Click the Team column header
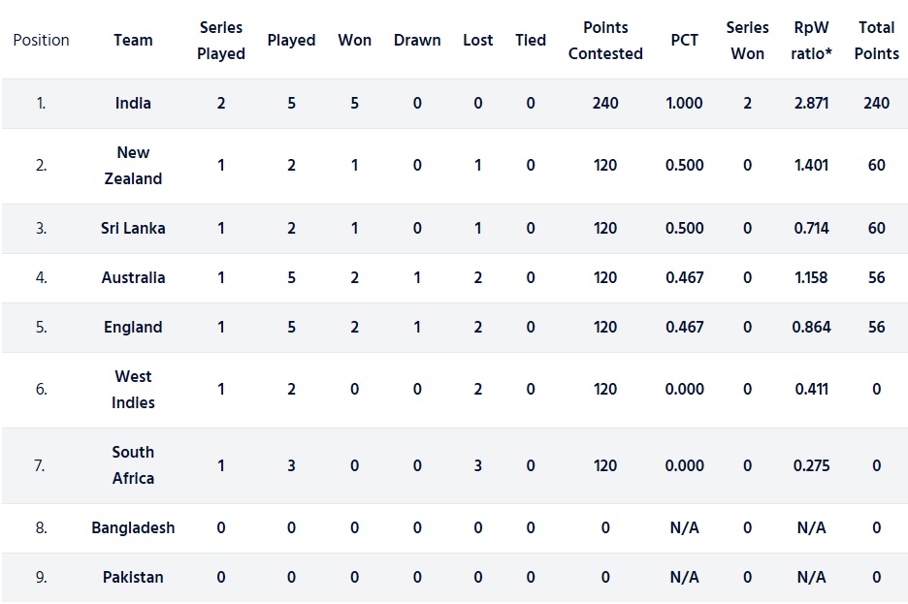The height and width of the screenshot is (604, 908). tap(133, 40)
